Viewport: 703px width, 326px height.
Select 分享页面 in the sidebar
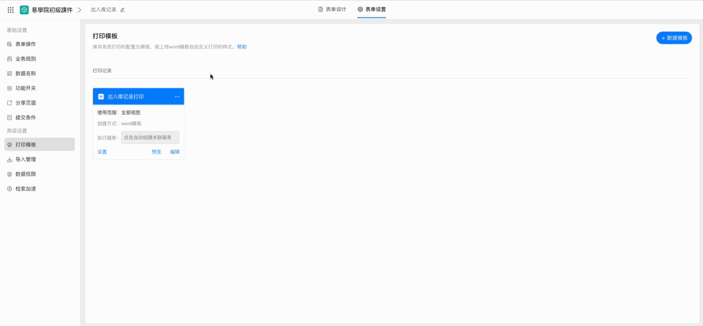[25, 103]
